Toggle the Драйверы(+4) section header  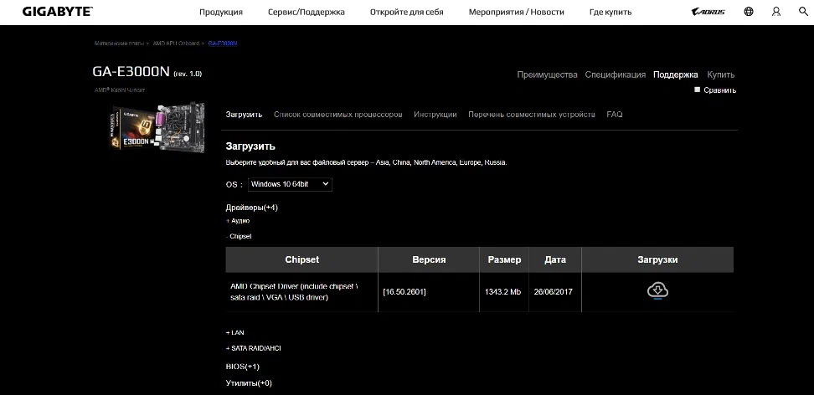pyautogui.click(x=252, y=208)
